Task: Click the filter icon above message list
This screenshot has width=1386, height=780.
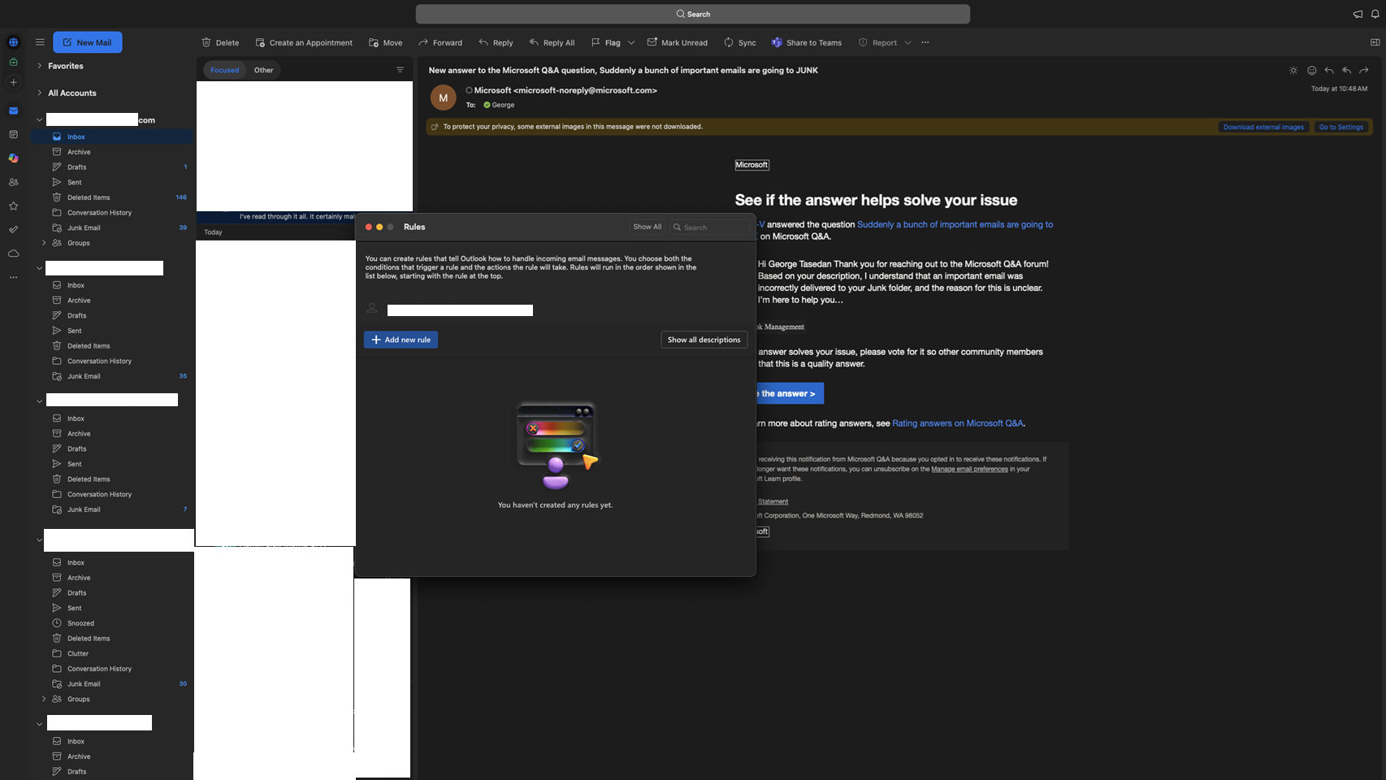Action: (400, 70)
